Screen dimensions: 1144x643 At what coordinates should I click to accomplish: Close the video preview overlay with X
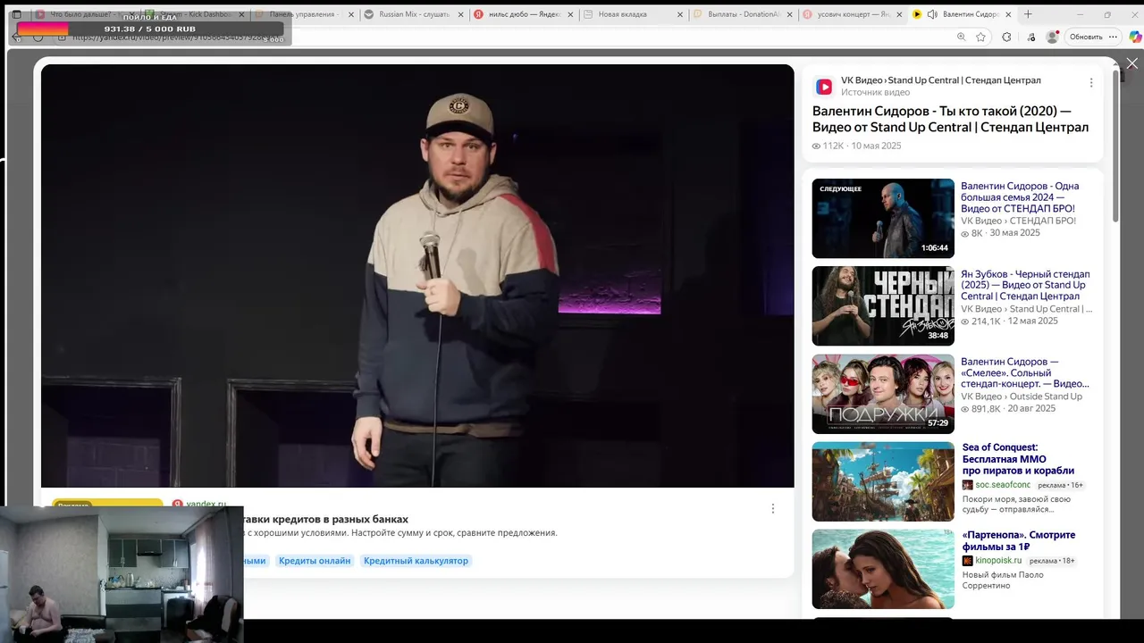point(1131,63)
